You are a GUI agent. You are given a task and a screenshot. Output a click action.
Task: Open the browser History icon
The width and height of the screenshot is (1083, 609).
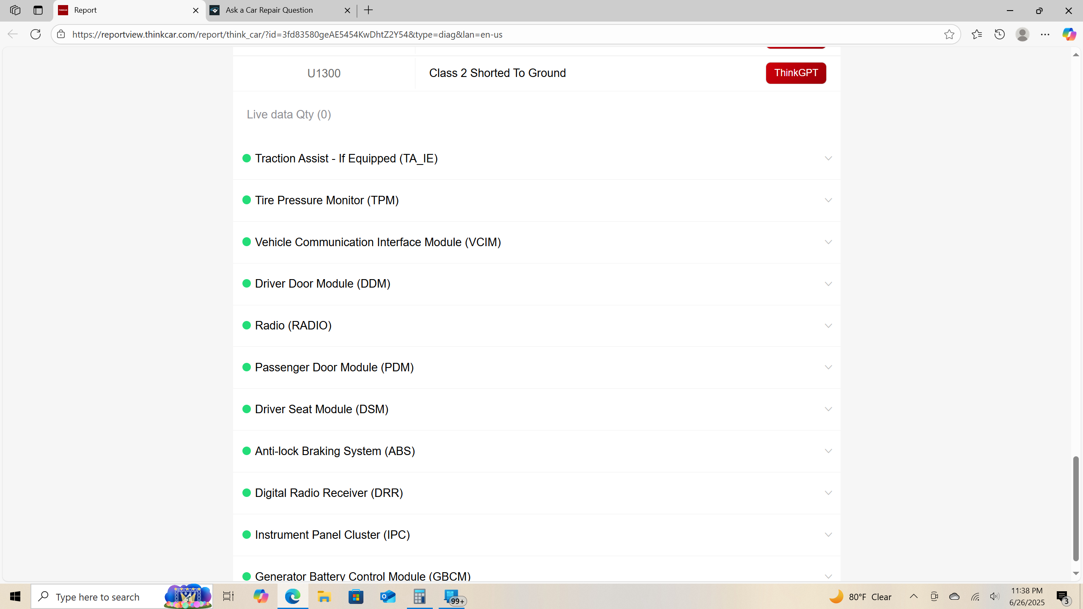(999, 34)
